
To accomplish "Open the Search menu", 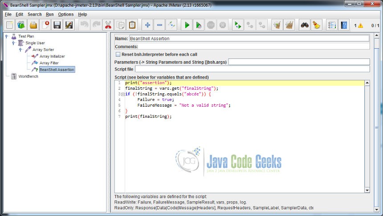I will 34,14.
